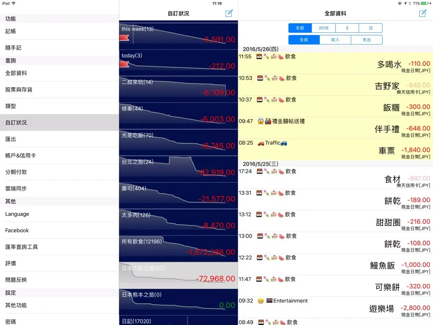Image resolution: width=433 pixels, height=325 pixels.
Task: Select the 全部 type filter segment
Action: 304,40
